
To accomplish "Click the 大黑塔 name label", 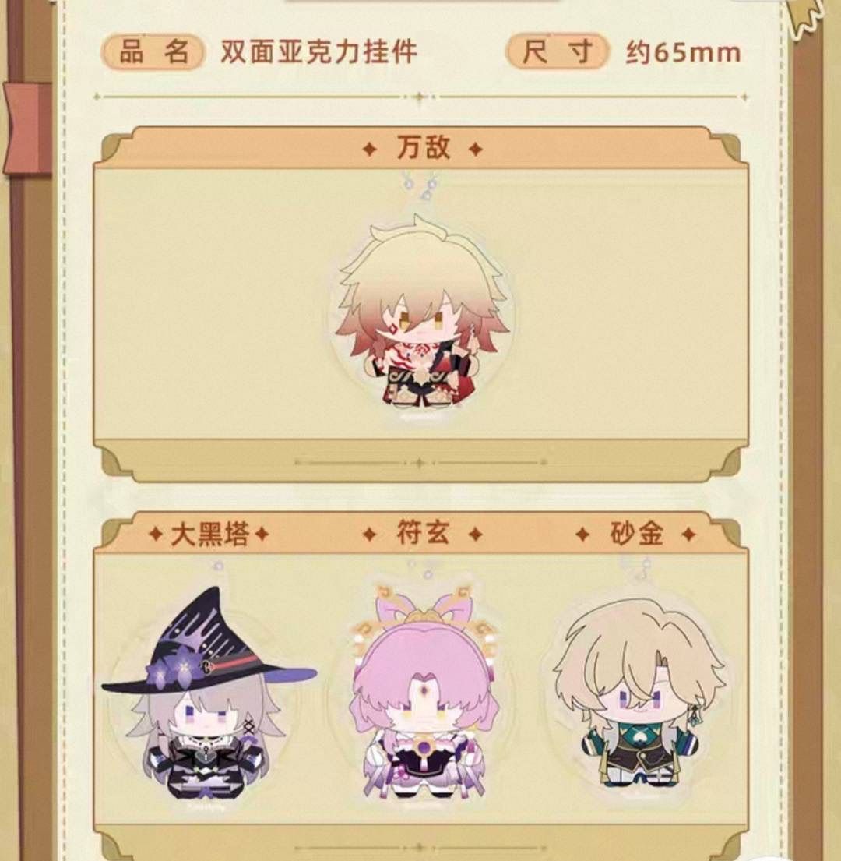I will point(209,534).
